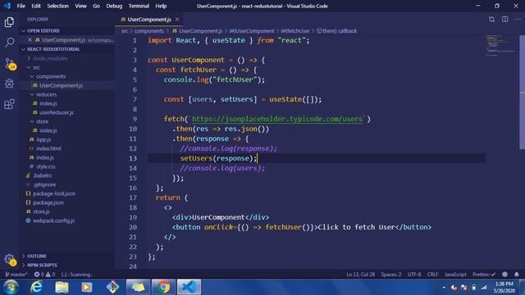This screenshot has height=295, width=525.
Task: Click the editor vertical scrollbar
Action: [x=522, y=92]
